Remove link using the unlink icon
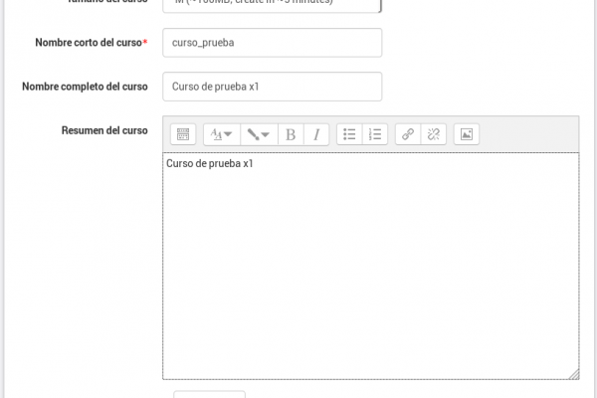Image resolution: width=597 pixels, height=398 pixels. point(434,134)
